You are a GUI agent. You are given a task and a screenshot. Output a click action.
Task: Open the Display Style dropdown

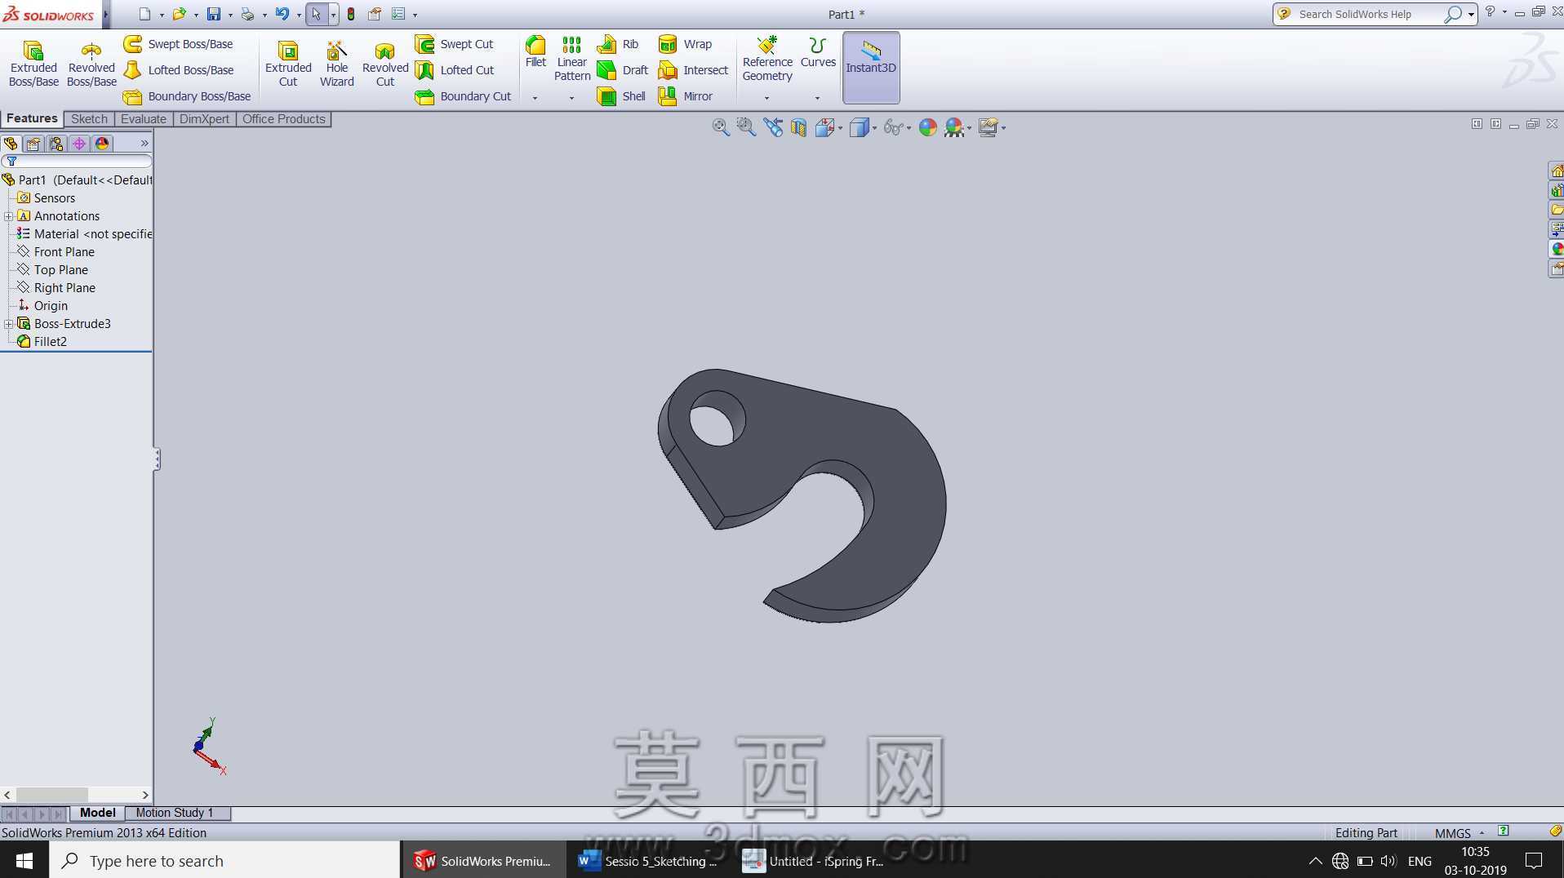tap(874, 128)
